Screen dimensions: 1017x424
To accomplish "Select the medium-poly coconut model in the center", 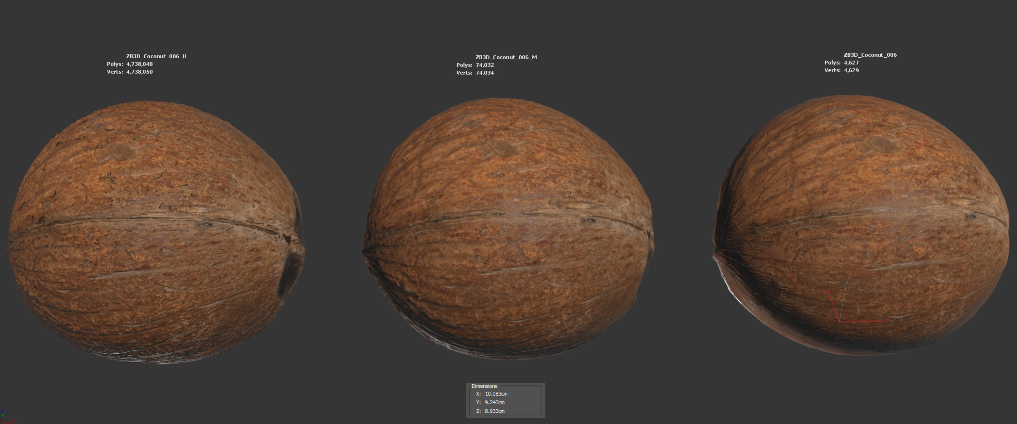I will (508, 229).
